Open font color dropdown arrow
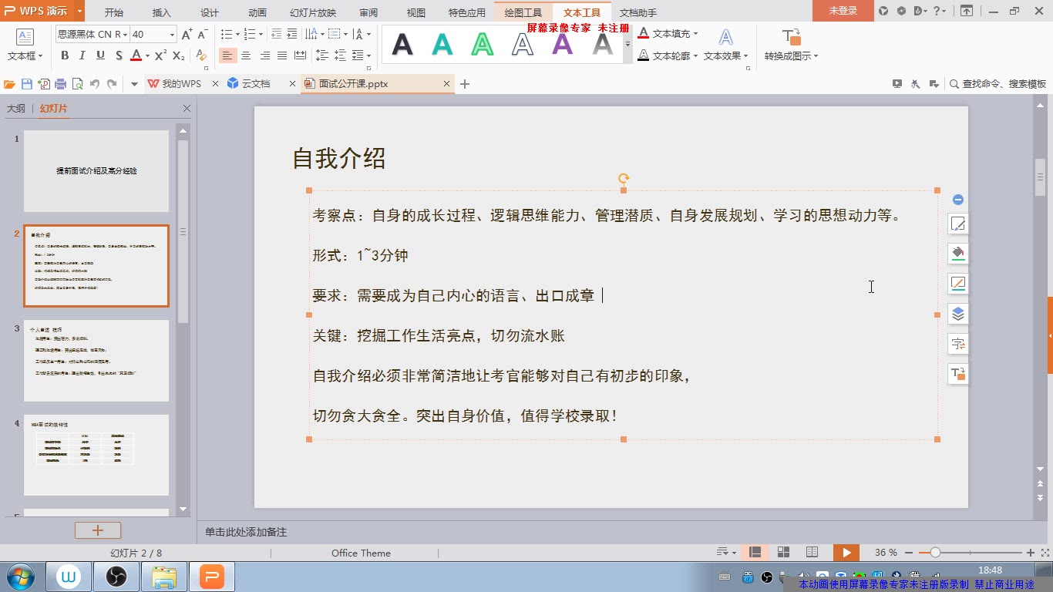Screen dimensions: 1053x592 [x=147, y=55]
